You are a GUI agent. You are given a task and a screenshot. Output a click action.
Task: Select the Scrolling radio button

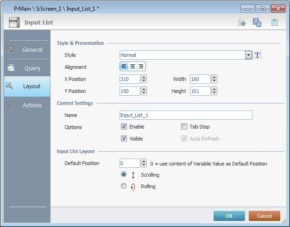[124, 175]
